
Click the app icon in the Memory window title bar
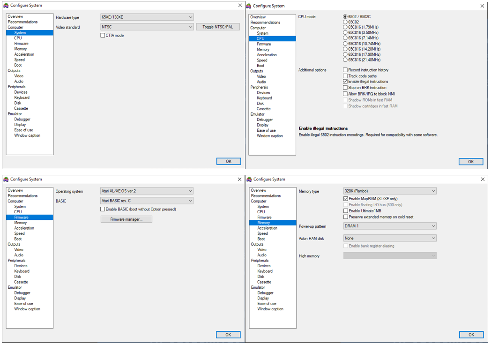249,179
